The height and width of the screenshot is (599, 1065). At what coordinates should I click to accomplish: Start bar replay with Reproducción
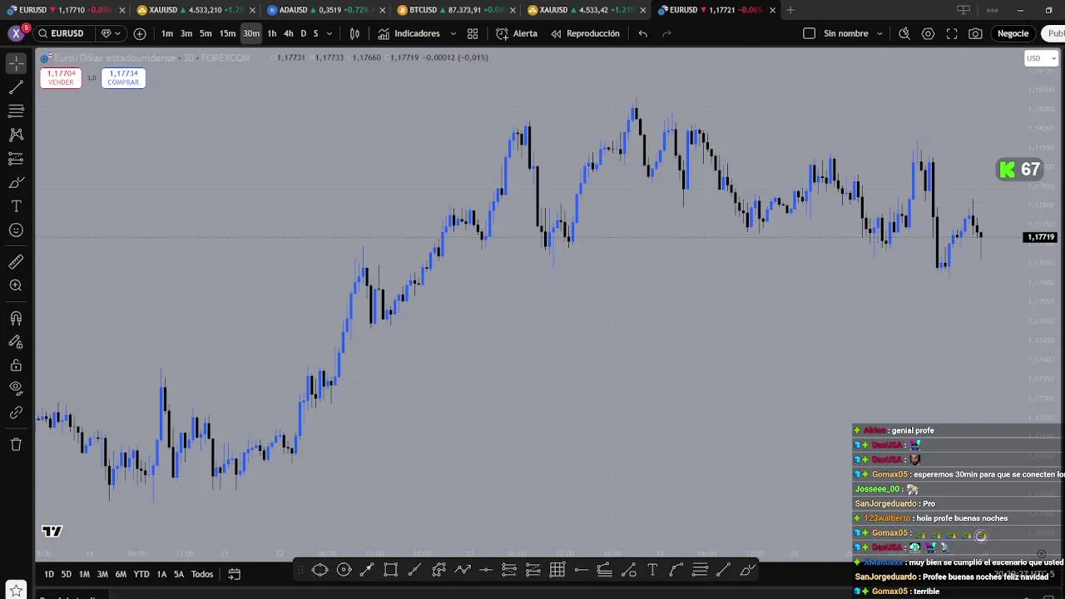point(585,33)
